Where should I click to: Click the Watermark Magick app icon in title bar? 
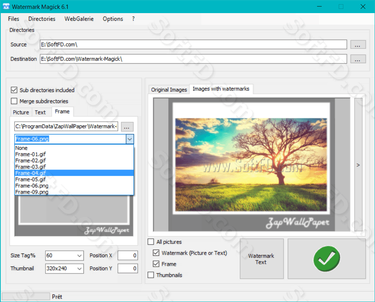(x=6, y=7)
